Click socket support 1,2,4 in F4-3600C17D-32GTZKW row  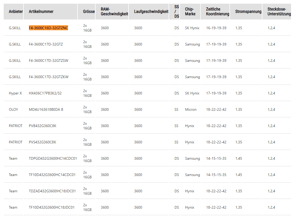click(271, 77)
